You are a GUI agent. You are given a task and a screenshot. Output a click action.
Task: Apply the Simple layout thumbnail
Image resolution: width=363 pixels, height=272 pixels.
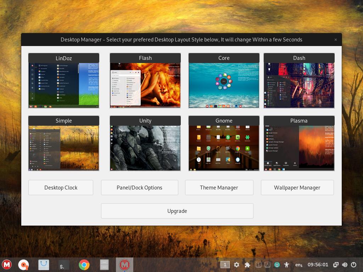pyautogui.click(x=64, y=143)
